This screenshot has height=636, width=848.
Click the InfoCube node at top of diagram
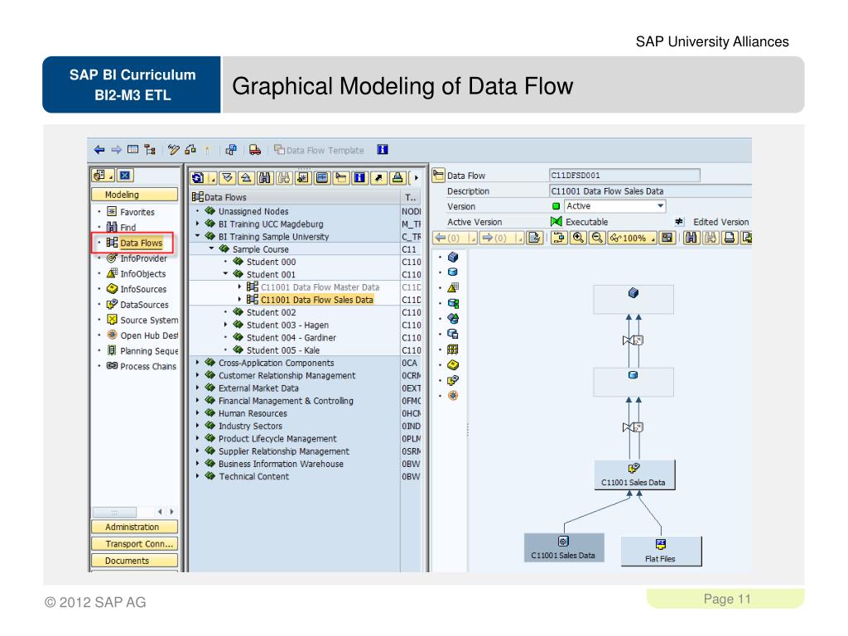(634, 299)
